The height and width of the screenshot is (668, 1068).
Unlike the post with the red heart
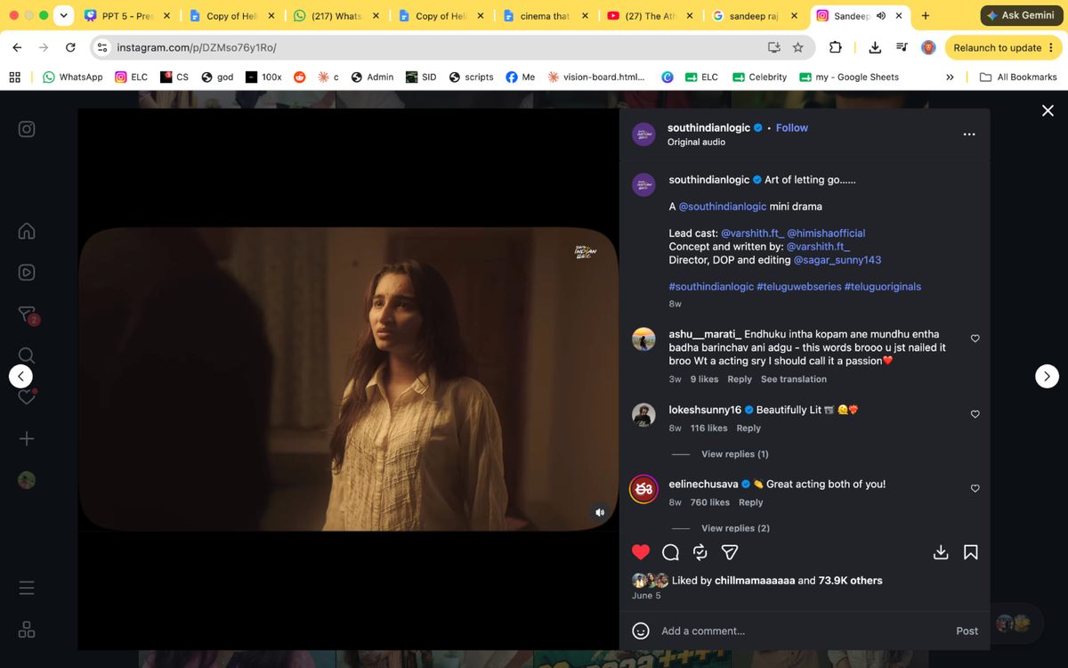(641, 552)
